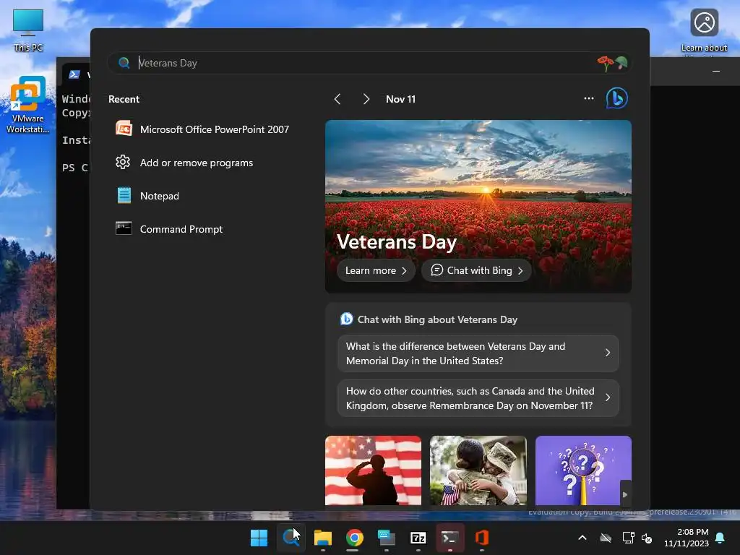Click the OneDrive cloud tray icon
Screen dimensions: 740x555
pyautogui.click(x=606, y=538)
